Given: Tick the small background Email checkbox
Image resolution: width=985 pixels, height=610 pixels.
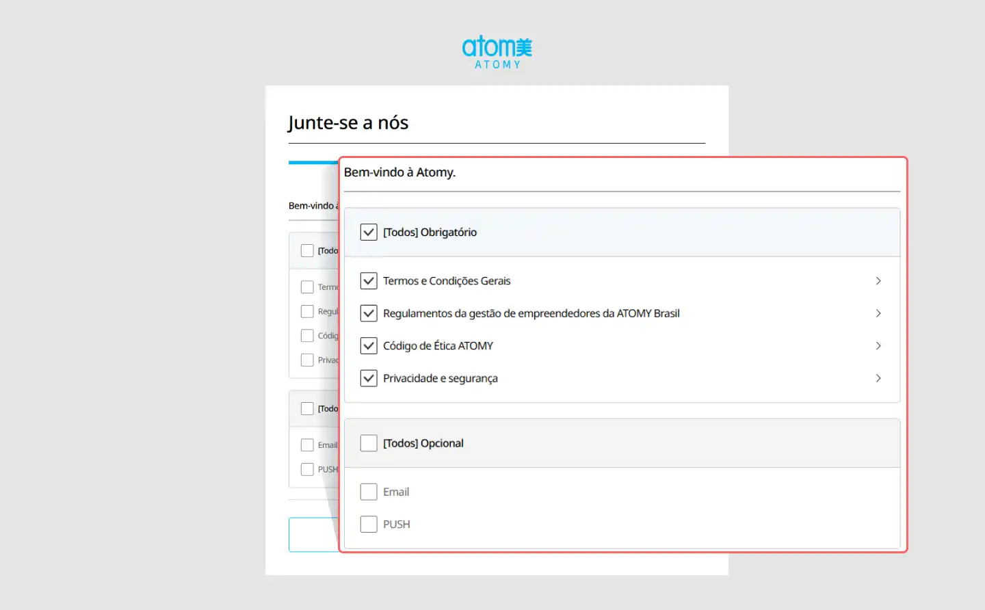Looking at the screenshot, I should 307,445.
